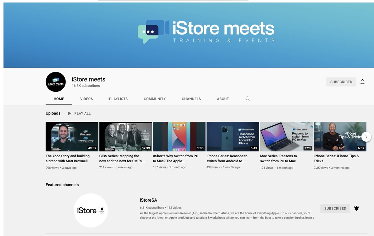Click the notification bell beside iStore meets SUBSCRIBED

pos(362,82)
